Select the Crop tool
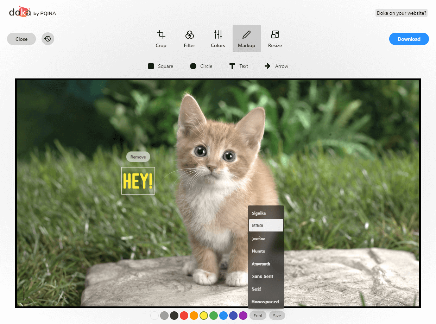This screenshot has height=324, width=436. coord(161,39)
